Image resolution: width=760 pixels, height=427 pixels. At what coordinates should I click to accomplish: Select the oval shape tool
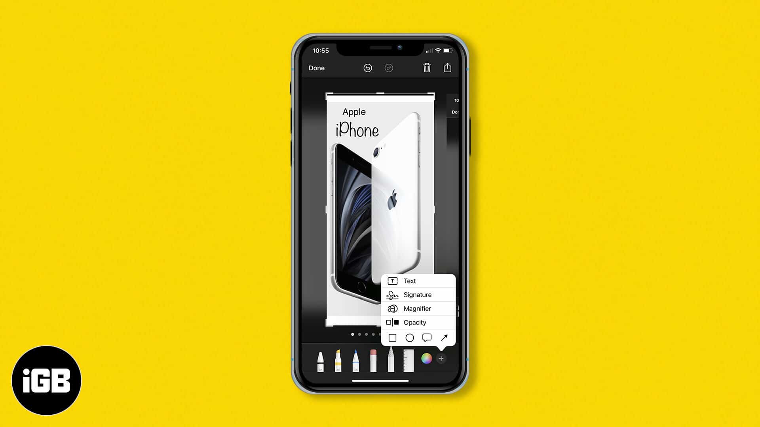pos(410,337)
